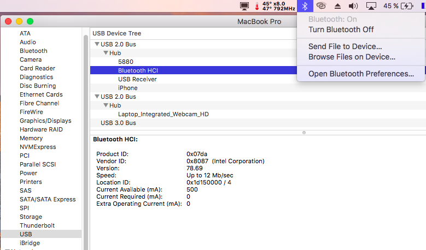This screenshot has height=250, width=426.
Task: Collapse the first USB 2.0 Bus triangle
Action: (97, 44)
